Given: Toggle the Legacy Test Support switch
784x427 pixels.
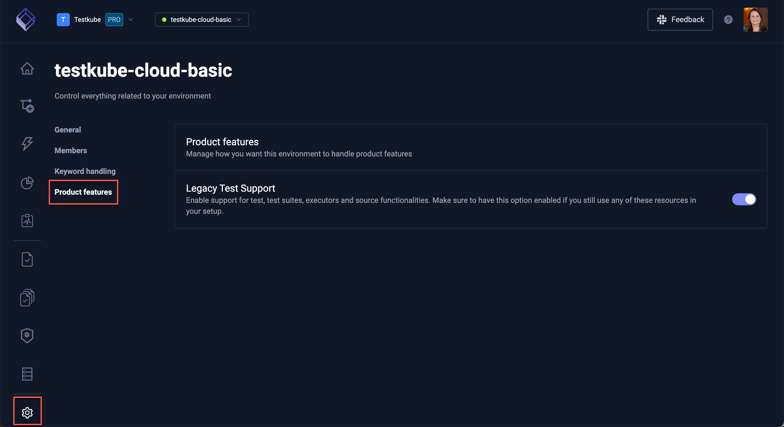Looking at the screenshot, I should (x=744, y=199).
